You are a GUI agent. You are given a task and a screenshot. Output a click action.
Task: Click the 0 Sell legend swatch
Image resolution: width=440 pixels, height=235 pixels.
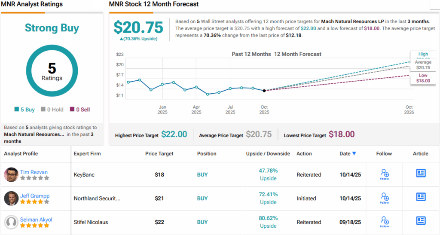[x=72, y=110]
